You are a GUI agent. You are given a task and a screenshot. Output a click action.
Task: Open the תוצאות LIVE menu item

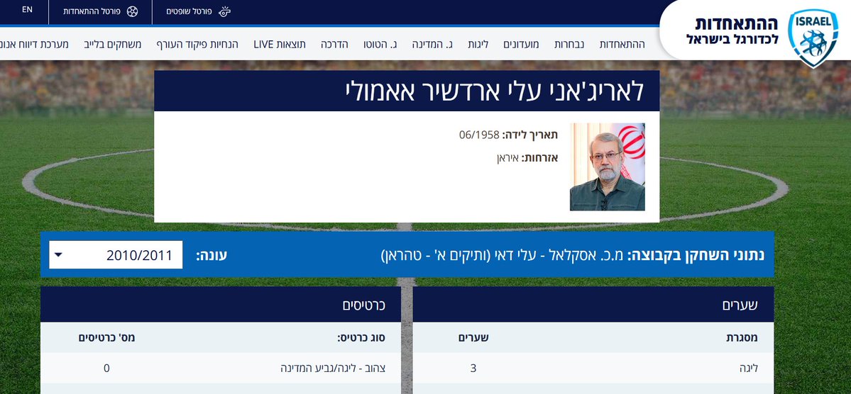[x=280, y=45]
